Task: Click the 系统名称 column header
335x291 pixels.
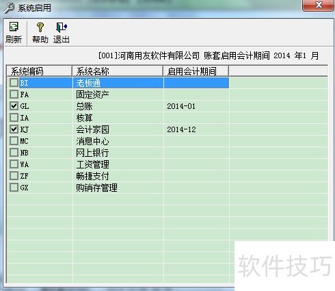Action: (118, 71)
